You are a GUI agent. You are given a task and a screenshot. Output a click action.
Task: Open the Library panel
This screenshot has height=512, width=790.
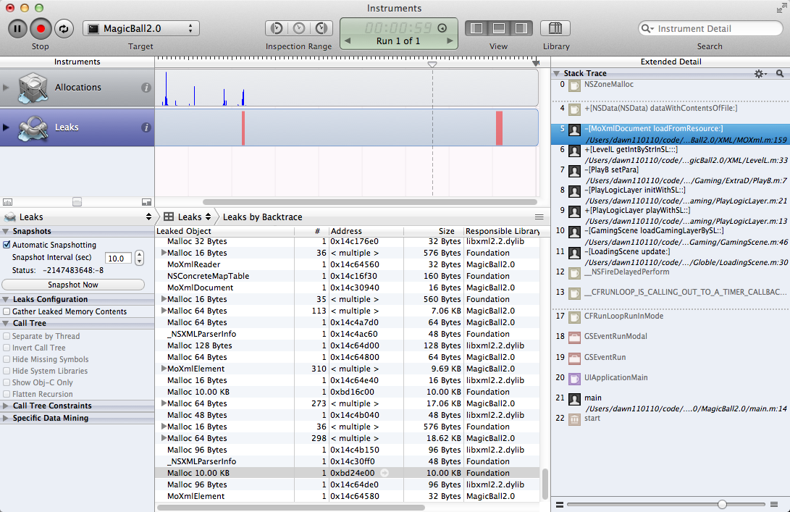[555, 28]
